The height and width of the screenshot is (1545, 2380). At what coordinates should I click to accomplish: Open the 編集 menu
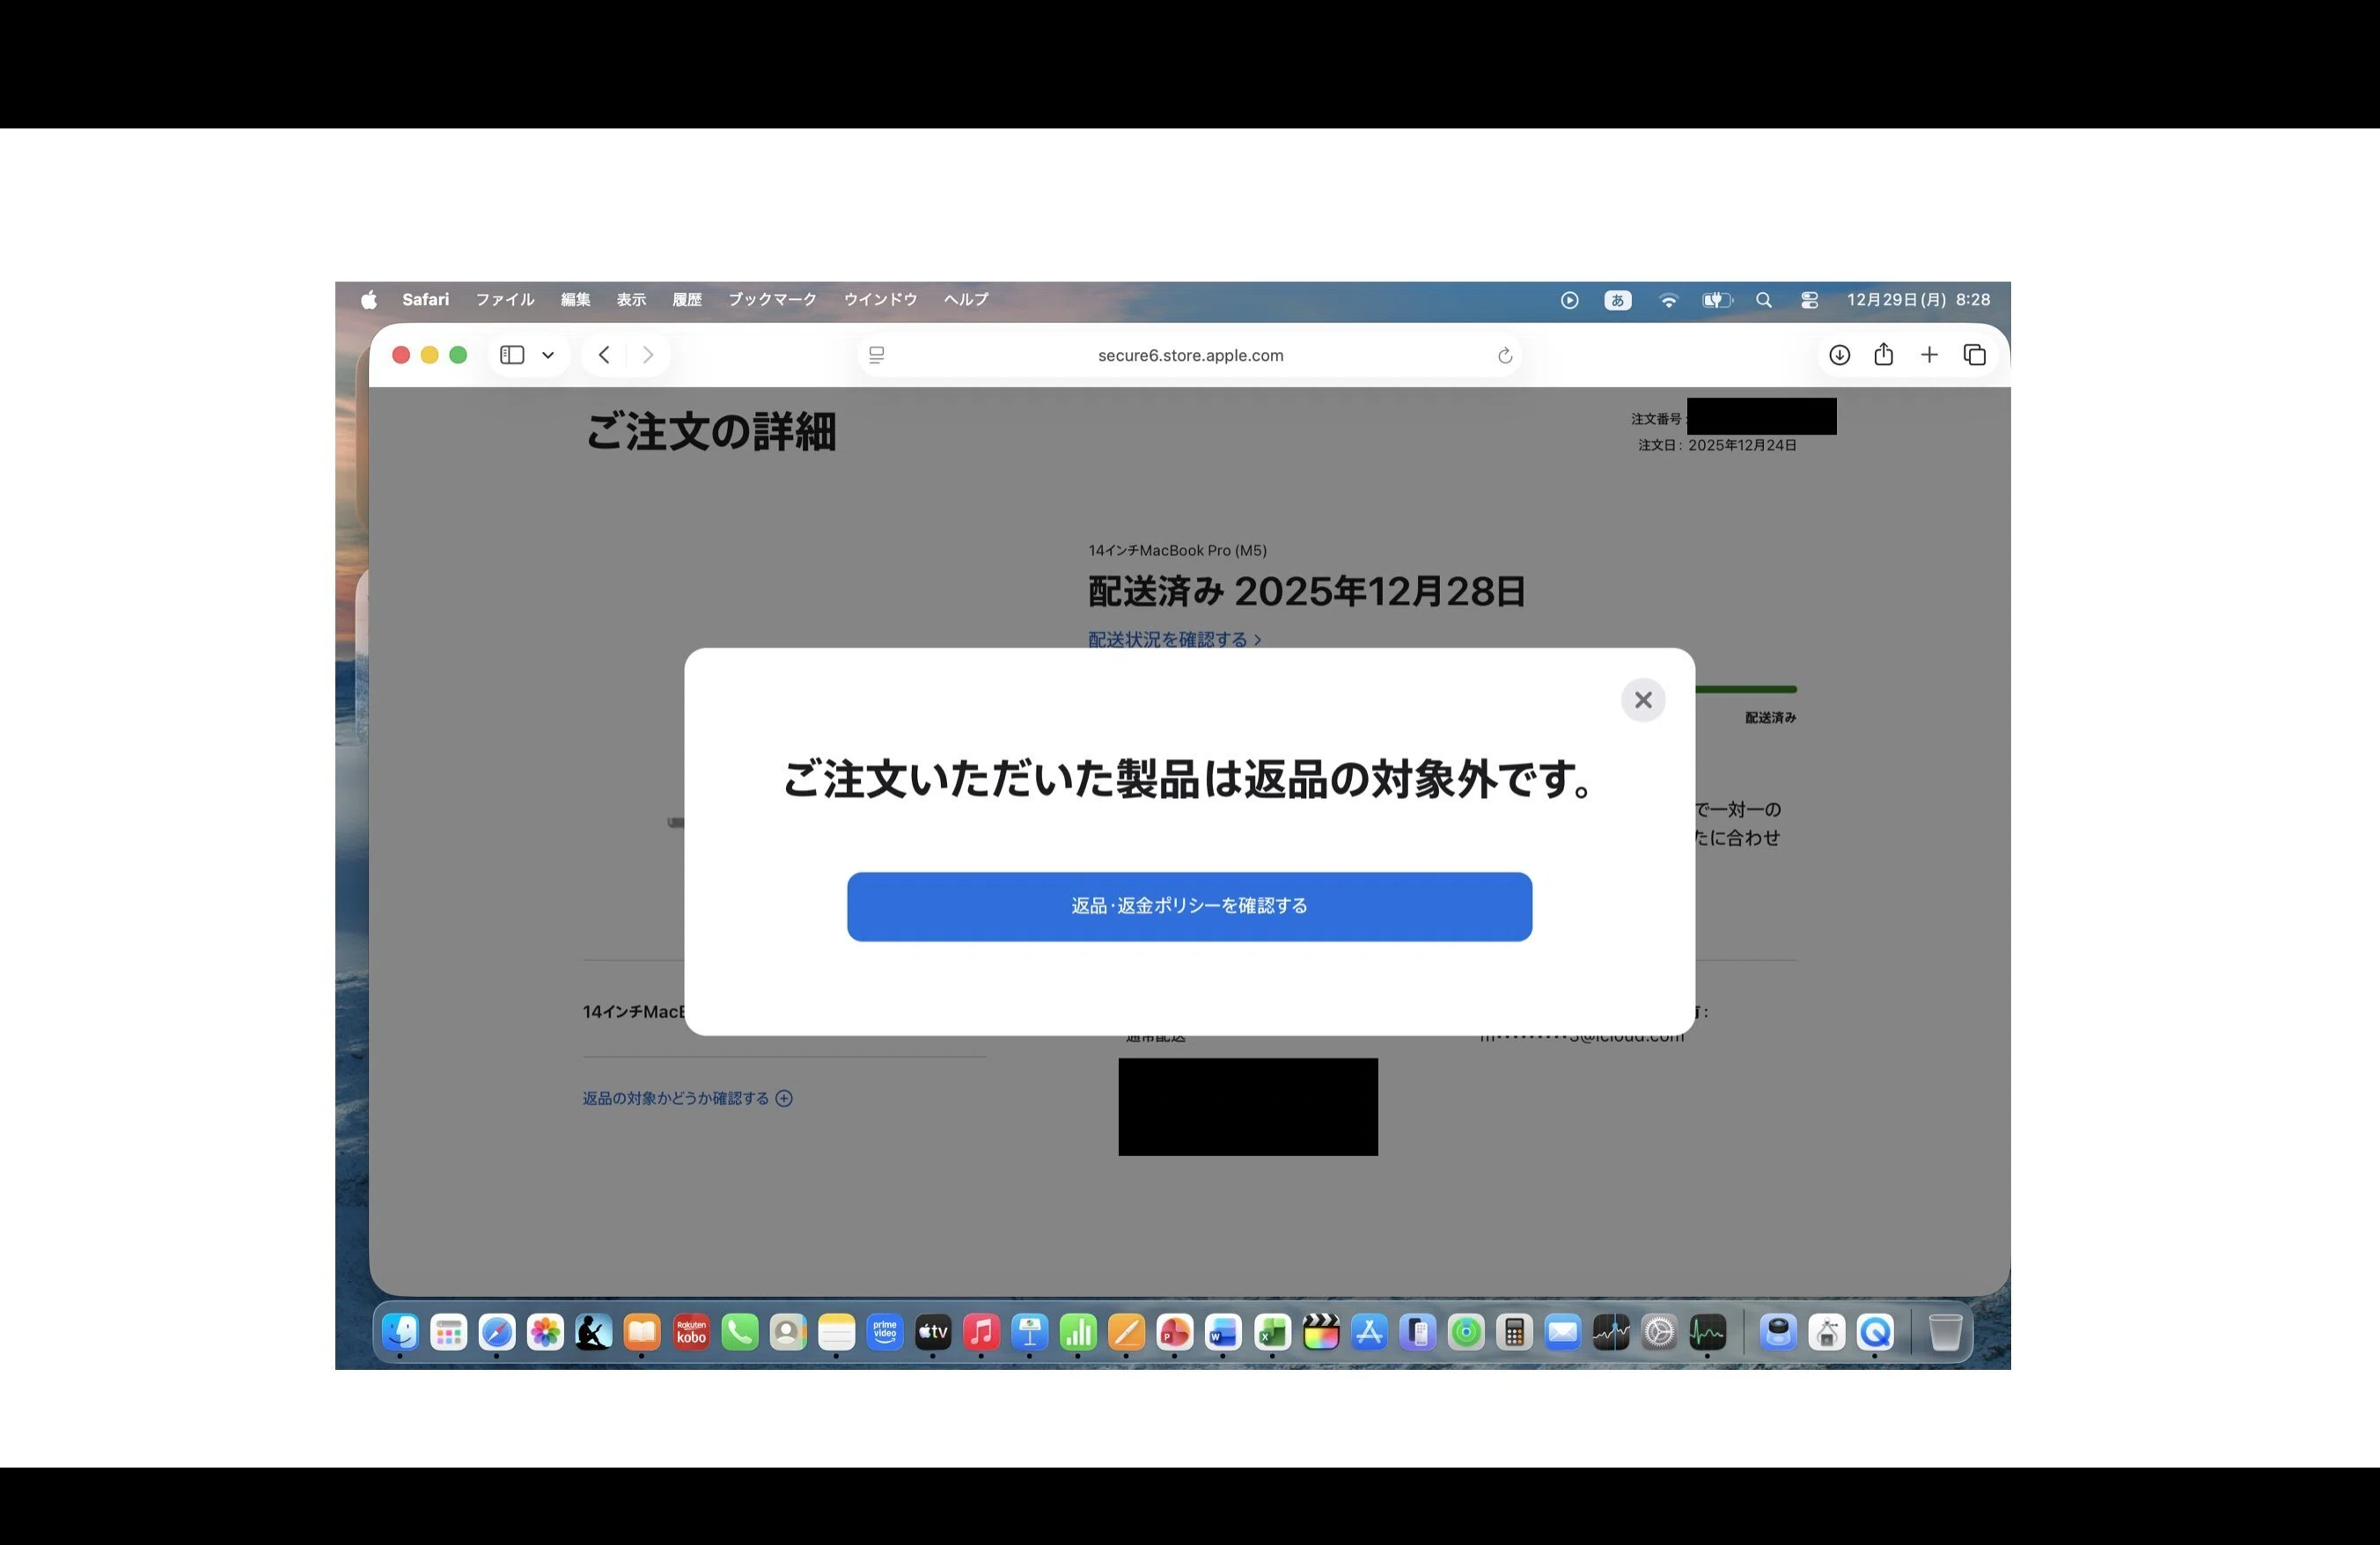(x=575, y=300)
